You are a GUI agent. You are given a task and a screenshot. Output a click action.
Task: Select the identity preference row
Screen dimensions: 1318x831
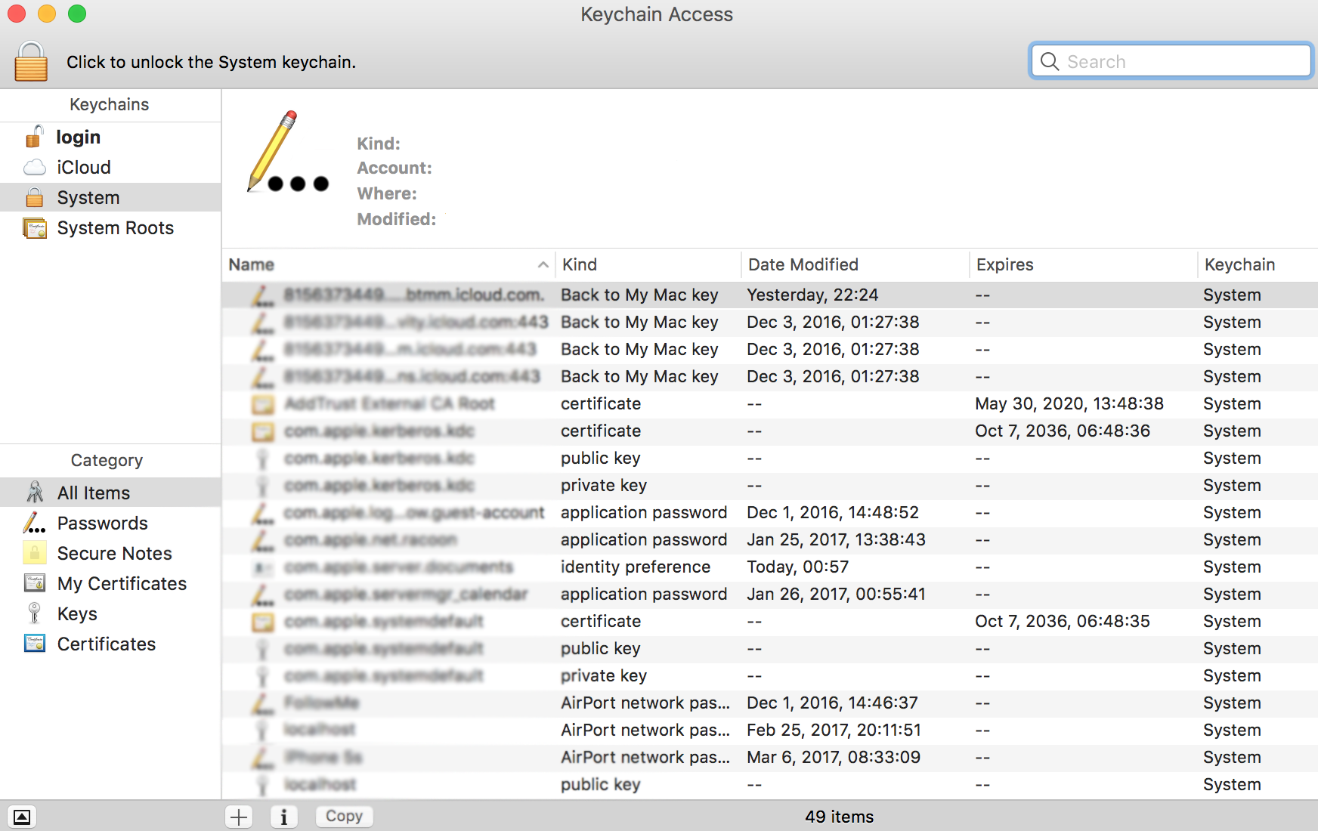tap(635, 567)
